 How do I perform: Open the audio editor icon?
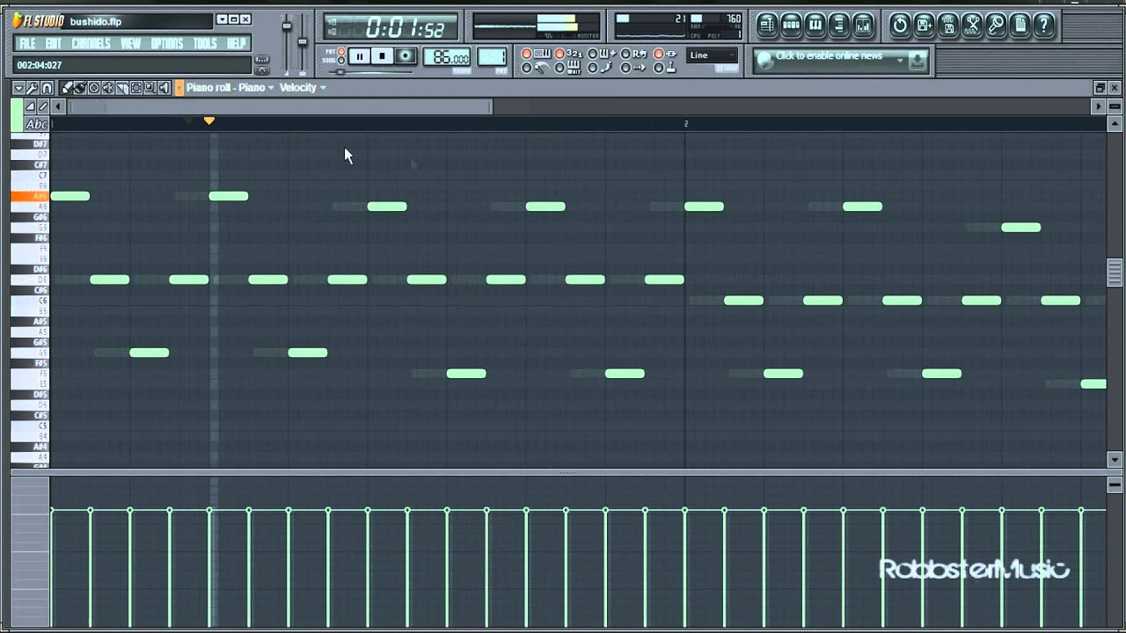(x=972, y=25)
